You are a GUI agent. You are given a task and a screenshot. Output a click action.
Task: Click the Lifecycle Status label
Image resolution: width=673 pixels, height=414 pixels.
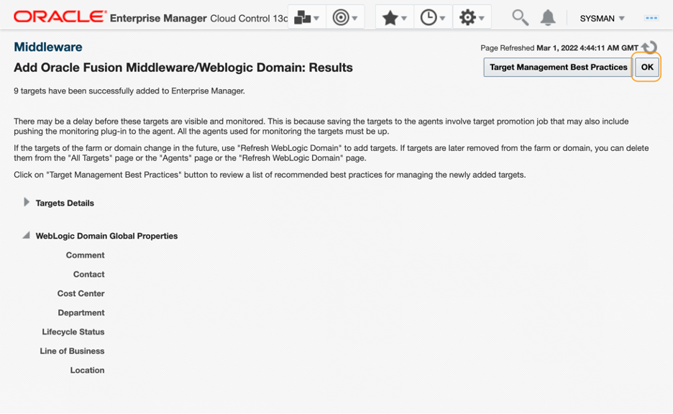pos(73,331)
